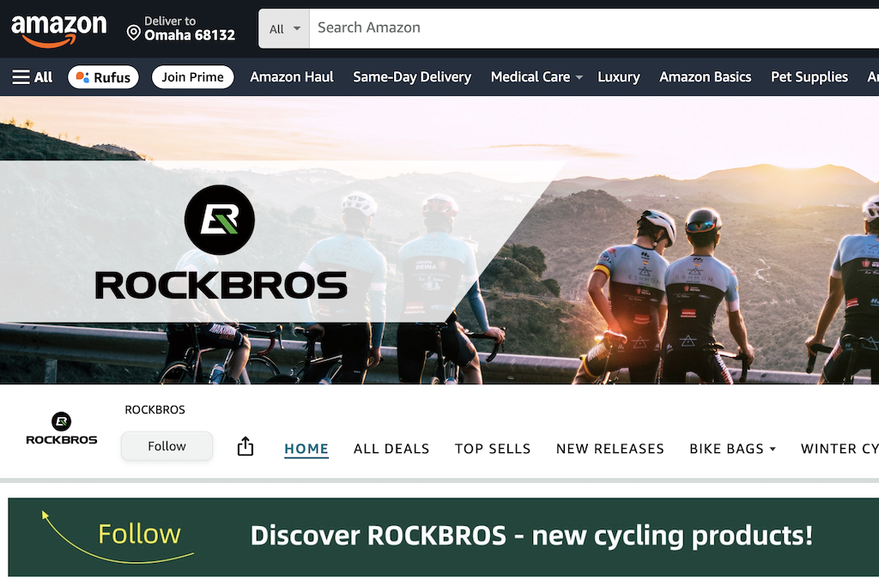Expand the All search category dropdown
The image size is (879, 586).
tap(284, 28)
